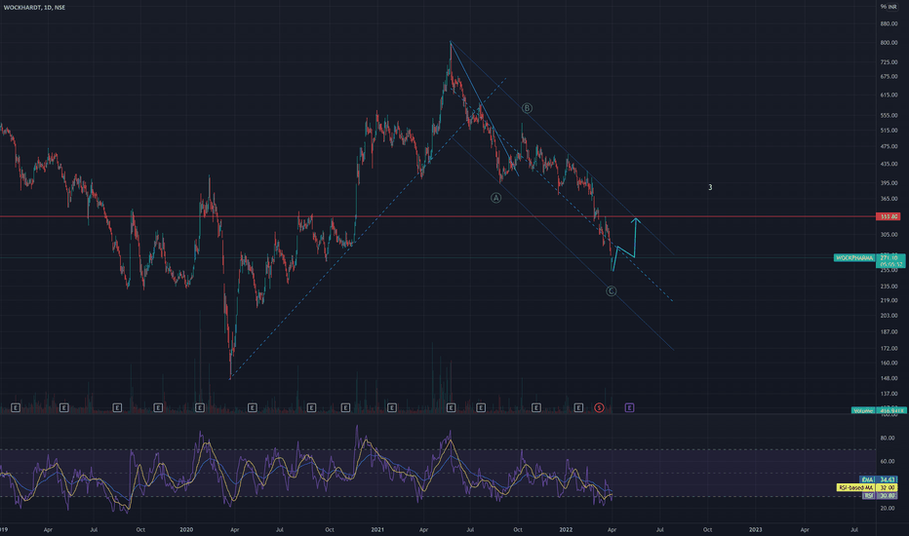Click the 203.00 price scale value
909x536 pixels.
pyautogui.click(x=889, y=316)
